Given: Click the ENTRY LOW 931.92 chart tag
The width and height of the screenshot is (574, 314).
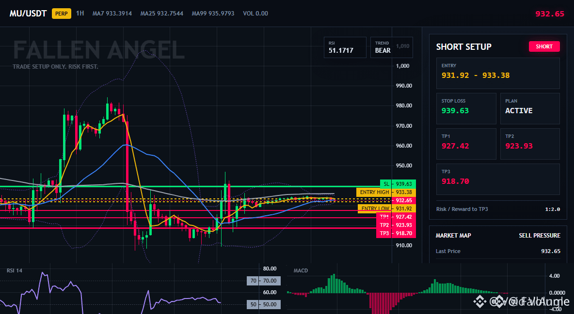Looking at the screenshot, I should 386,209.
